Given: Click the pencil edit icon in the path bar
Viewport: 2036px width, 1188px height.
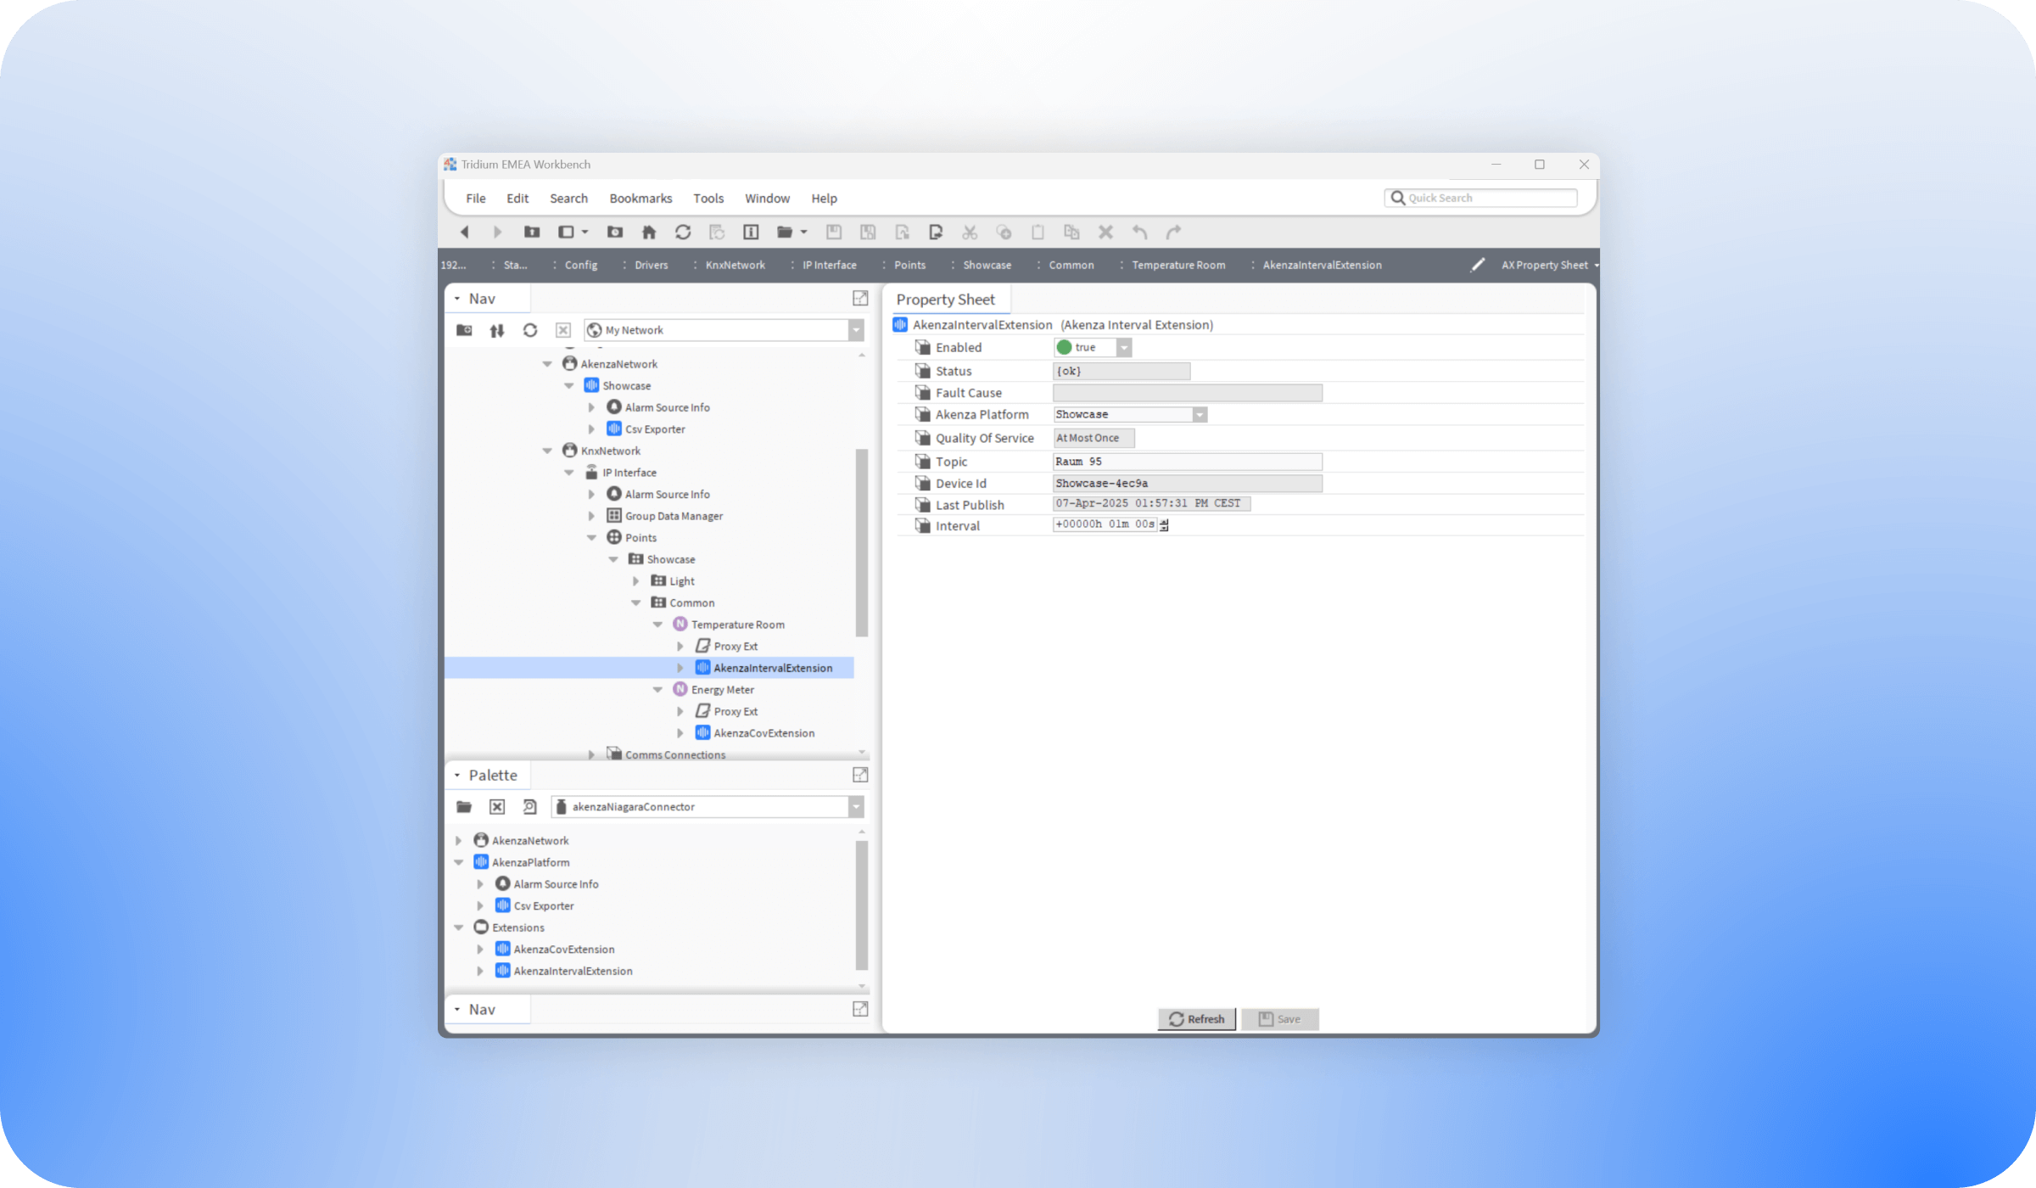Looking at the screenshot, I should pyautogui.click(x=1478, y=265).
